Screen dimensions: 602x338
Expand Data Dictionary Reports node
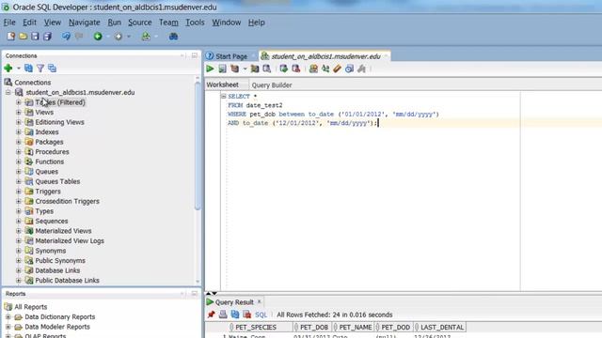pos(8,317)
